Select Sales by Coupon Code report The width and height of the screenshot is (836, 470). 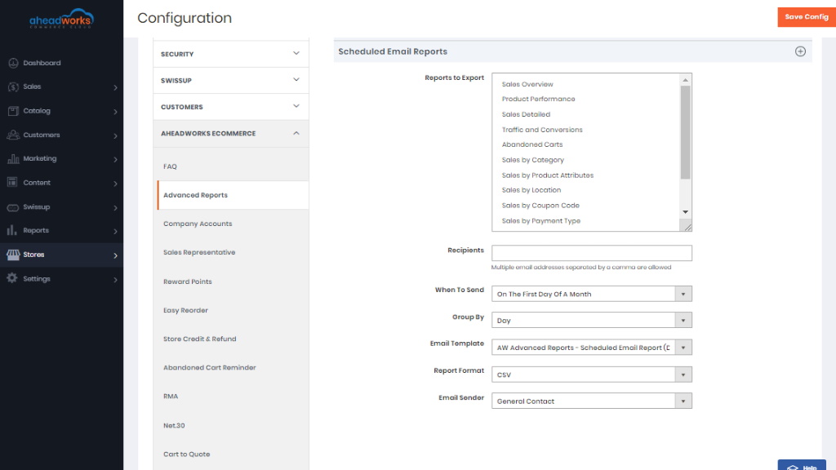tap(540, 206)
